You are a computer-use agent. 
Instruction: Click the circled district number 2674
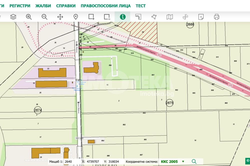[x=38, y=110]
